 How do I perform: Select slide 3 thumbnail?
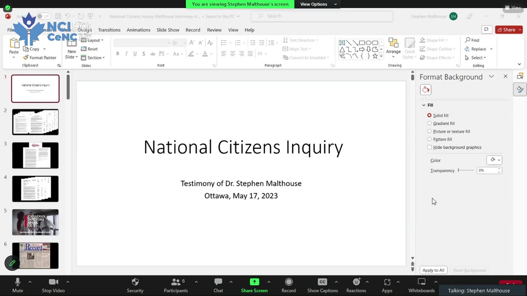pos(35,155)
